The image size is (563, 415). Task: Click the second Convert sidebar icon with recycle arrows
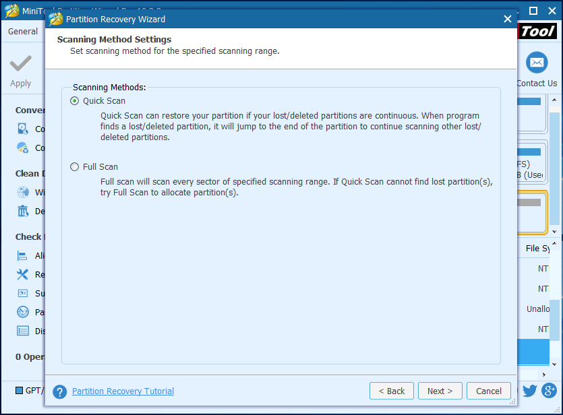(x=23, y=148)
